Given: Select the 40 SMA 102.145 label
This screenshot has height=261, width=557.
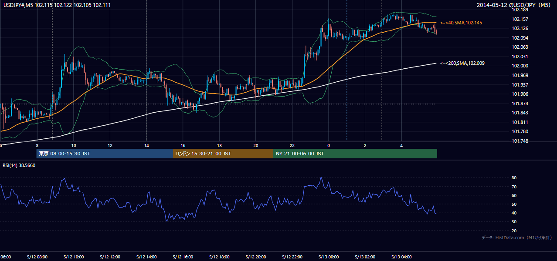Looking at the screenshot, I should 461,23.
